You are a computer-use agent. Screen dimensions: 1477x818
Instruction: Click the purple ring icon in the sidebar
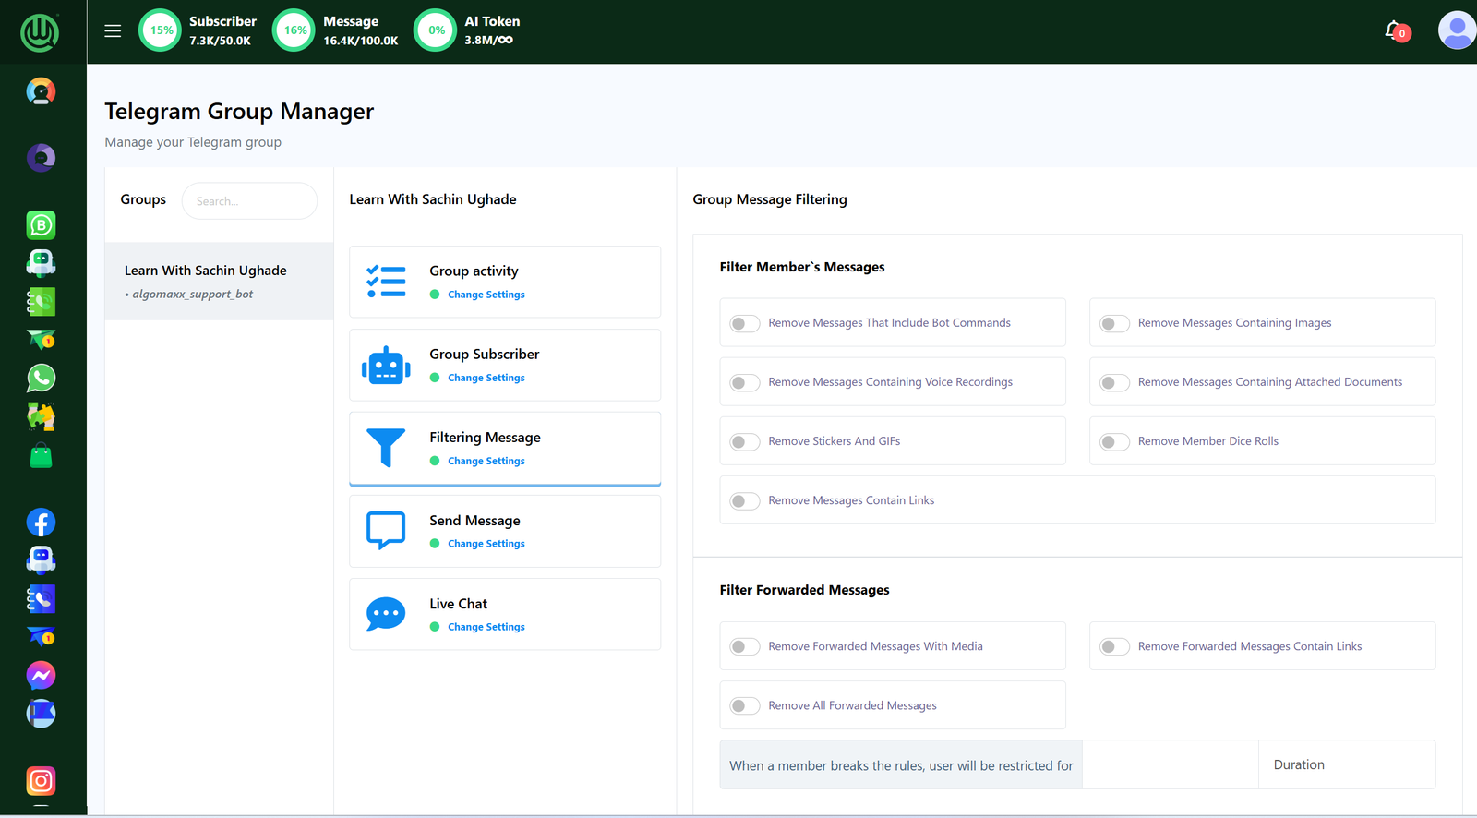click(41, 158)
